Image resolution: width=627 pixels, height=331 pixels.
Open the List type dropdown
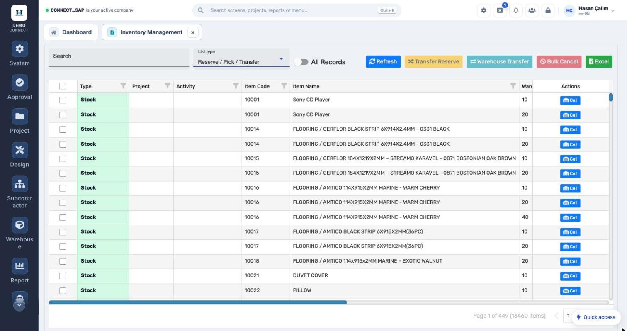241,58
